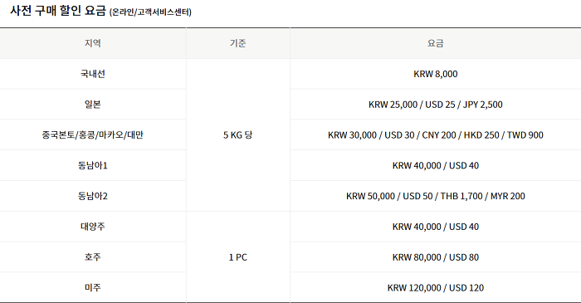Viewport: 581px width, 303px height.
Task: Select the fare 'KRW 8,000'
Action: coord(436,74)
